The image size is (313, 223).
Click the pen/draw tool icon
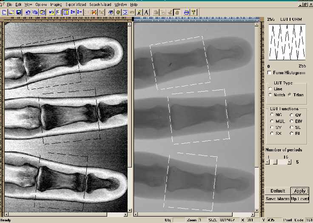pyautogui.click(x=139, y=12)
